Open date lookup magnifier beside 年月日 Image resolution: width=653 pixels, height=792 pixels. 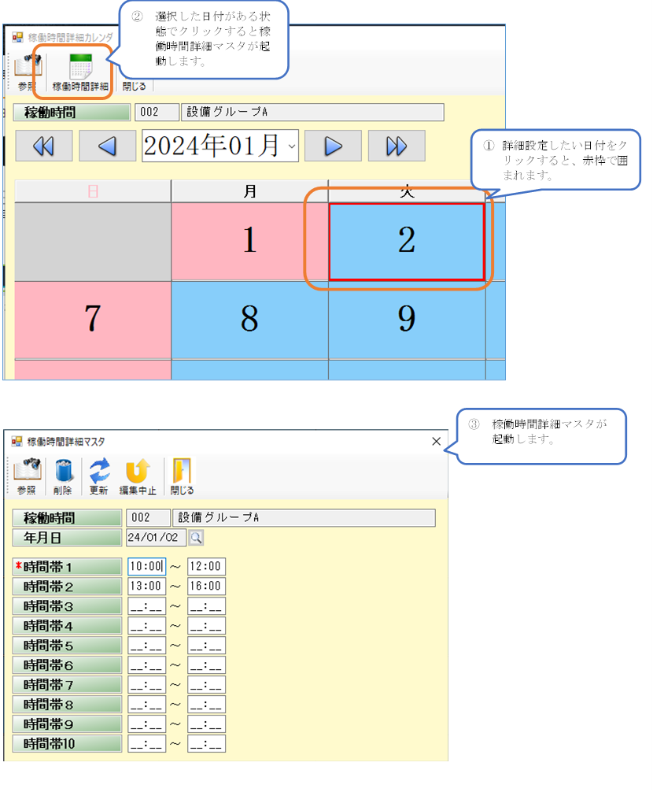pyautogui.click(x=195, y=538)
